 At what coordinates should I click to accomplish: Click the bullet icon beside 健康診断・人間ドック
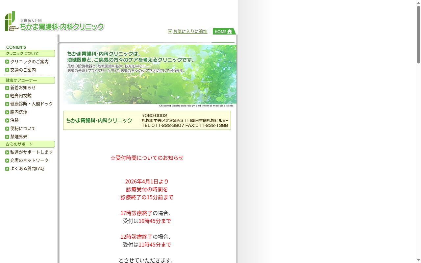[7, 104]
